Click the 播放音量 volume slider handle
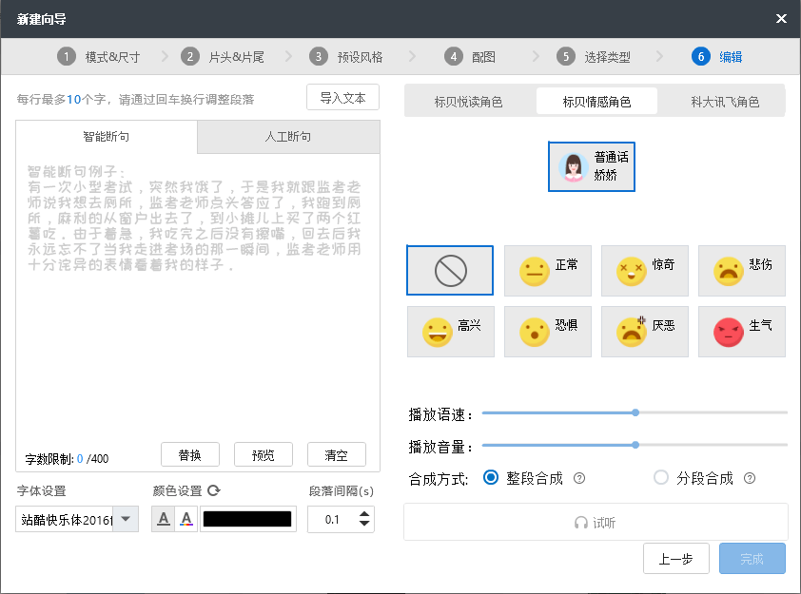801x594 pixels. click(635, 445)
